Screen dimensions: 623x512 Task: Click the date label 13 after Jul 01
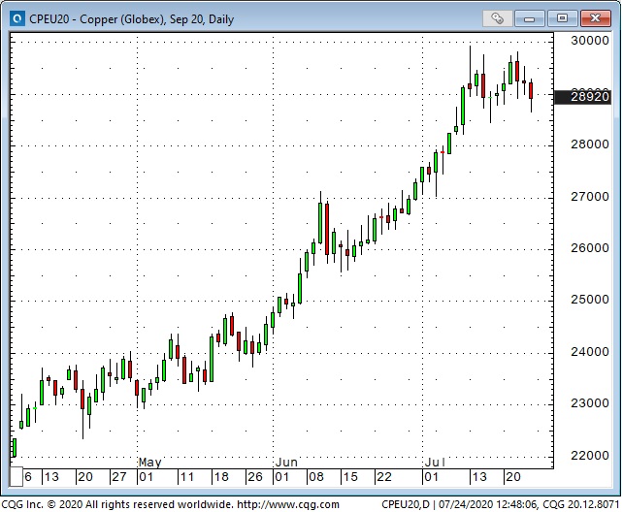tap(478, 477)
